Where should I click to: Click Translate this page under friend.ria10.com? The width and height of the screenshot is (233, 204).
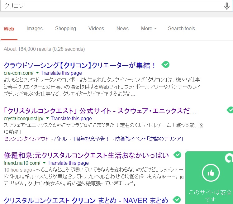coord(68,163)
